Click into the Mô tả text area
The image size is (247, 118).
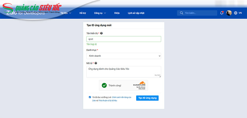tap(123, 72)
